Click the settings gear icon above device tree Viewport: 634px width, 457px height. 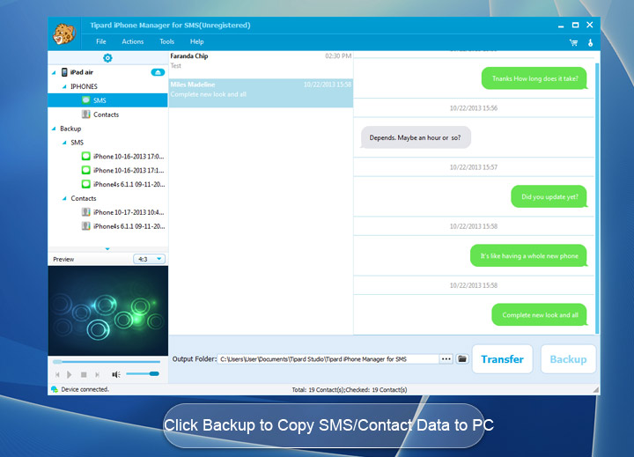point(107,58)
